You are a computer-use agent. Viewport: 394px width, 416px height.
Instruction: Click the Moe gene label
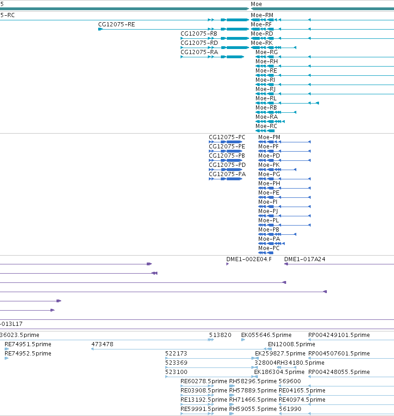pos(256,4)
